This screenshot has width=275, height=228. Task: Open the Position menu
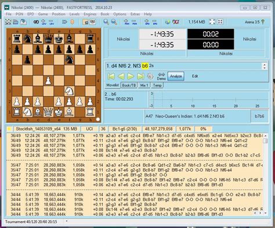pyautogui.click(x=59, y=14)
